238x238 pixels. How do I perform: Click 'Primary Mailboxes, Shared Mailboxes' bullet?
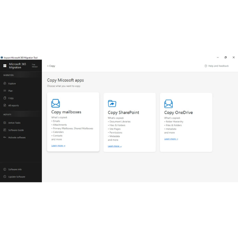(x=73, y=129)
